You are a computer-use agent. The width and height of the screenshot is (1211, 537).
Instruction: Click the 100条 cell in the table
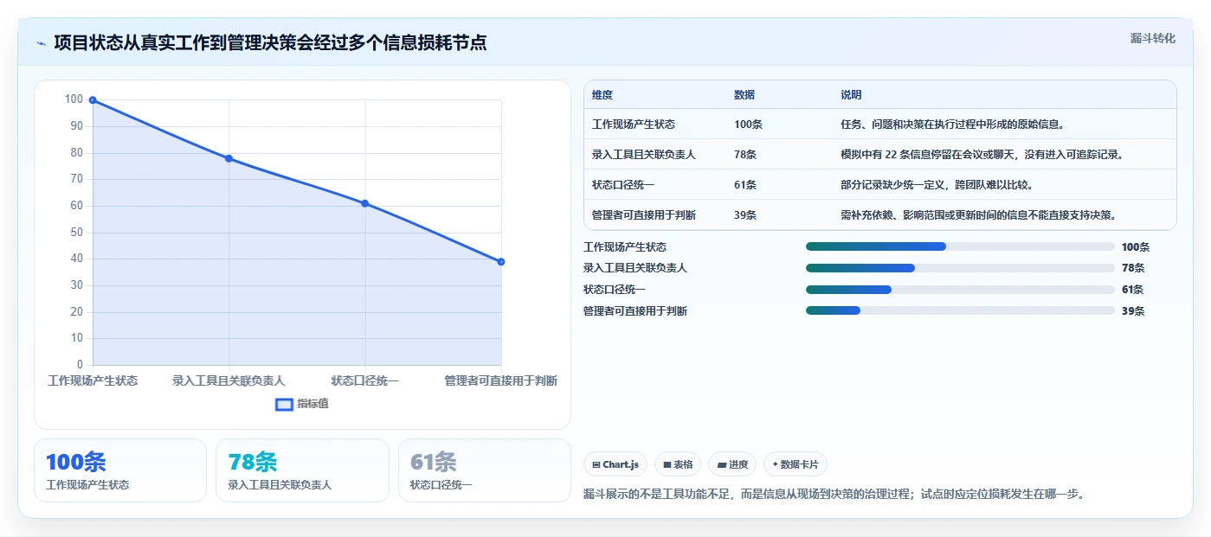(748, 125)
